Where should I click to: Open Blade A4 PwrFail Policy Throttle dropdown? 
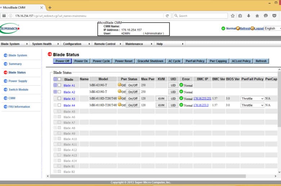tap(252, 105)
